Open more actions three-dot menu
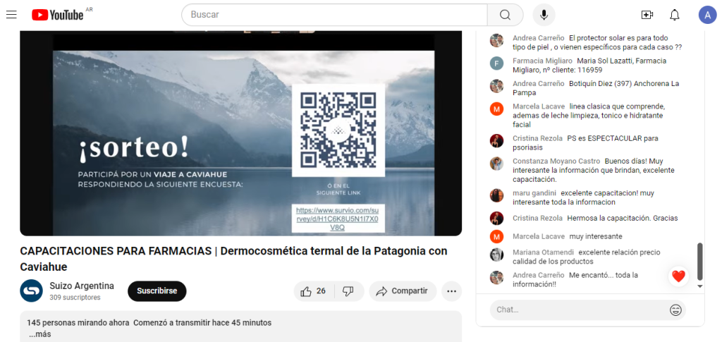Screen dimensions: 722x342 pos(451,291)
